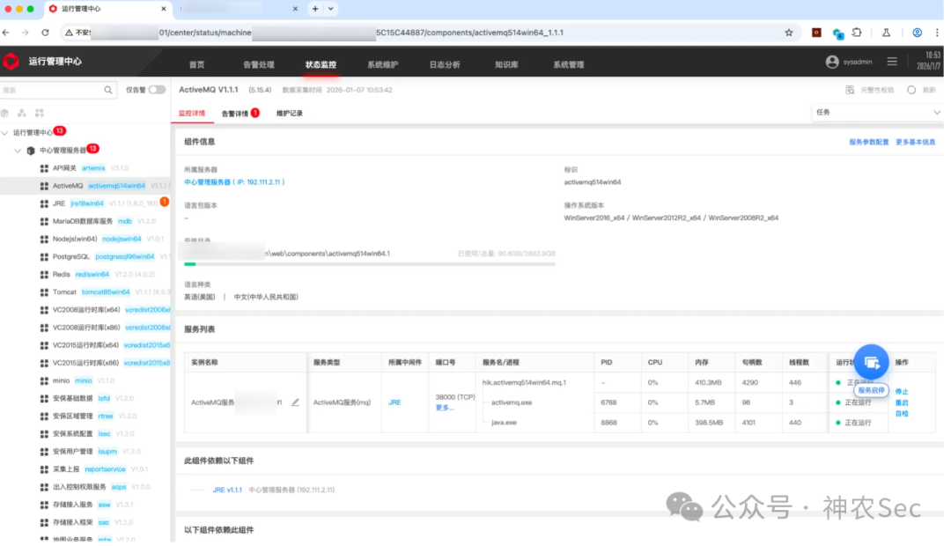The width and height of the screenshot is (951, 546).
Task: Switch to the 维护记录 tab
Action: click(290, 114)
